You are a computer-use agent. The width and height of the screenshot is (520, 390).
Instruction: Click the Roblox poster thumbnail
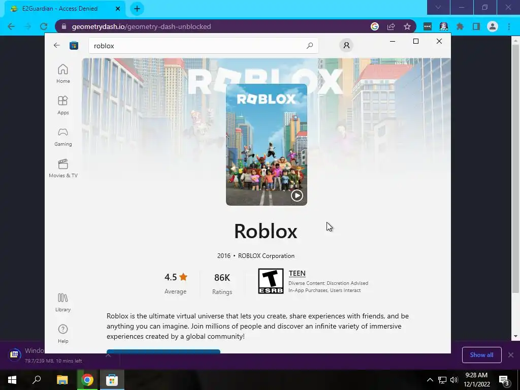(266, 145)
